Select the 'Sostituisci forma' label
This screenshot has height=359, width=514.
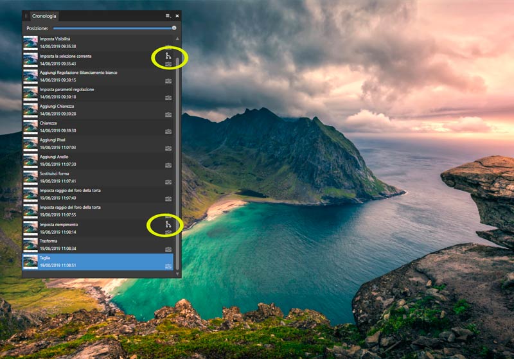pyautogui.click(x=55, y=173)
